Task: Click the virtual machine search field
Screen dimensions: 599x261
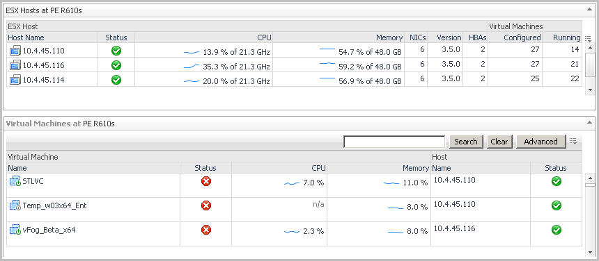Action: [394, 142]
